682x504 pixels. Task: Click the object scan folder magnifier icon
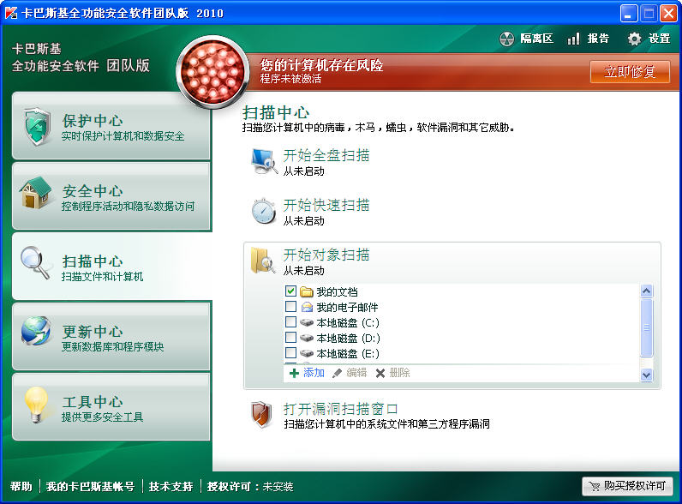262,261
